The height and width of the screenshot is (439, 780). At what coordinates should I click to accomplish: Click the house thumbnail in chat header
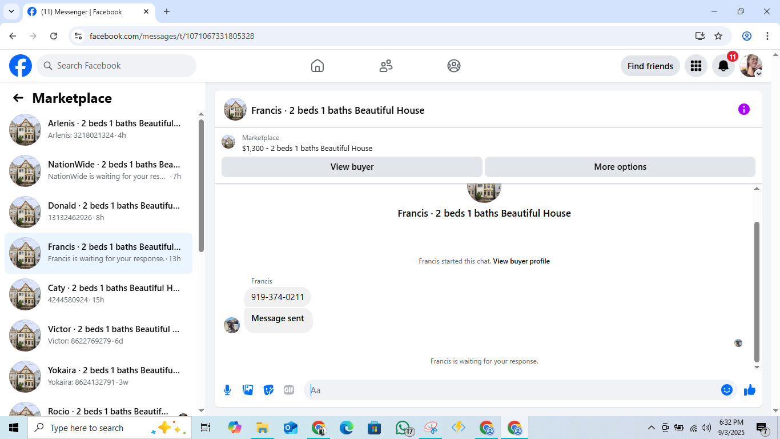[235, 109]
